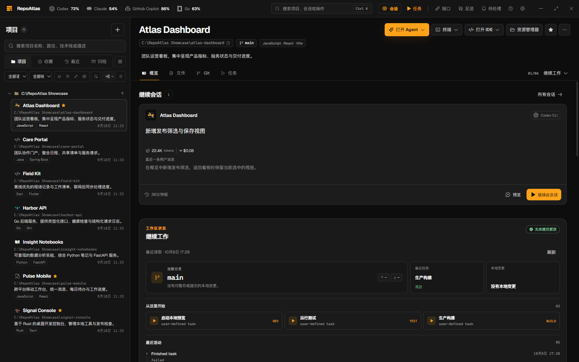Click the project search field in the sidebar
579x362 pixels.
65,46
